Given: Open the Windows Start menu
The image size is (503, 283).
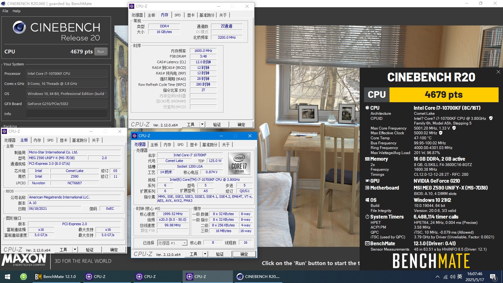Looking at the screenshot, I should [x=8, y=277].
